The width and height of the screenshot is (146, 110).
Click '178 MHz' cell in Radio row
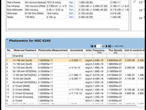click(30, 17)
